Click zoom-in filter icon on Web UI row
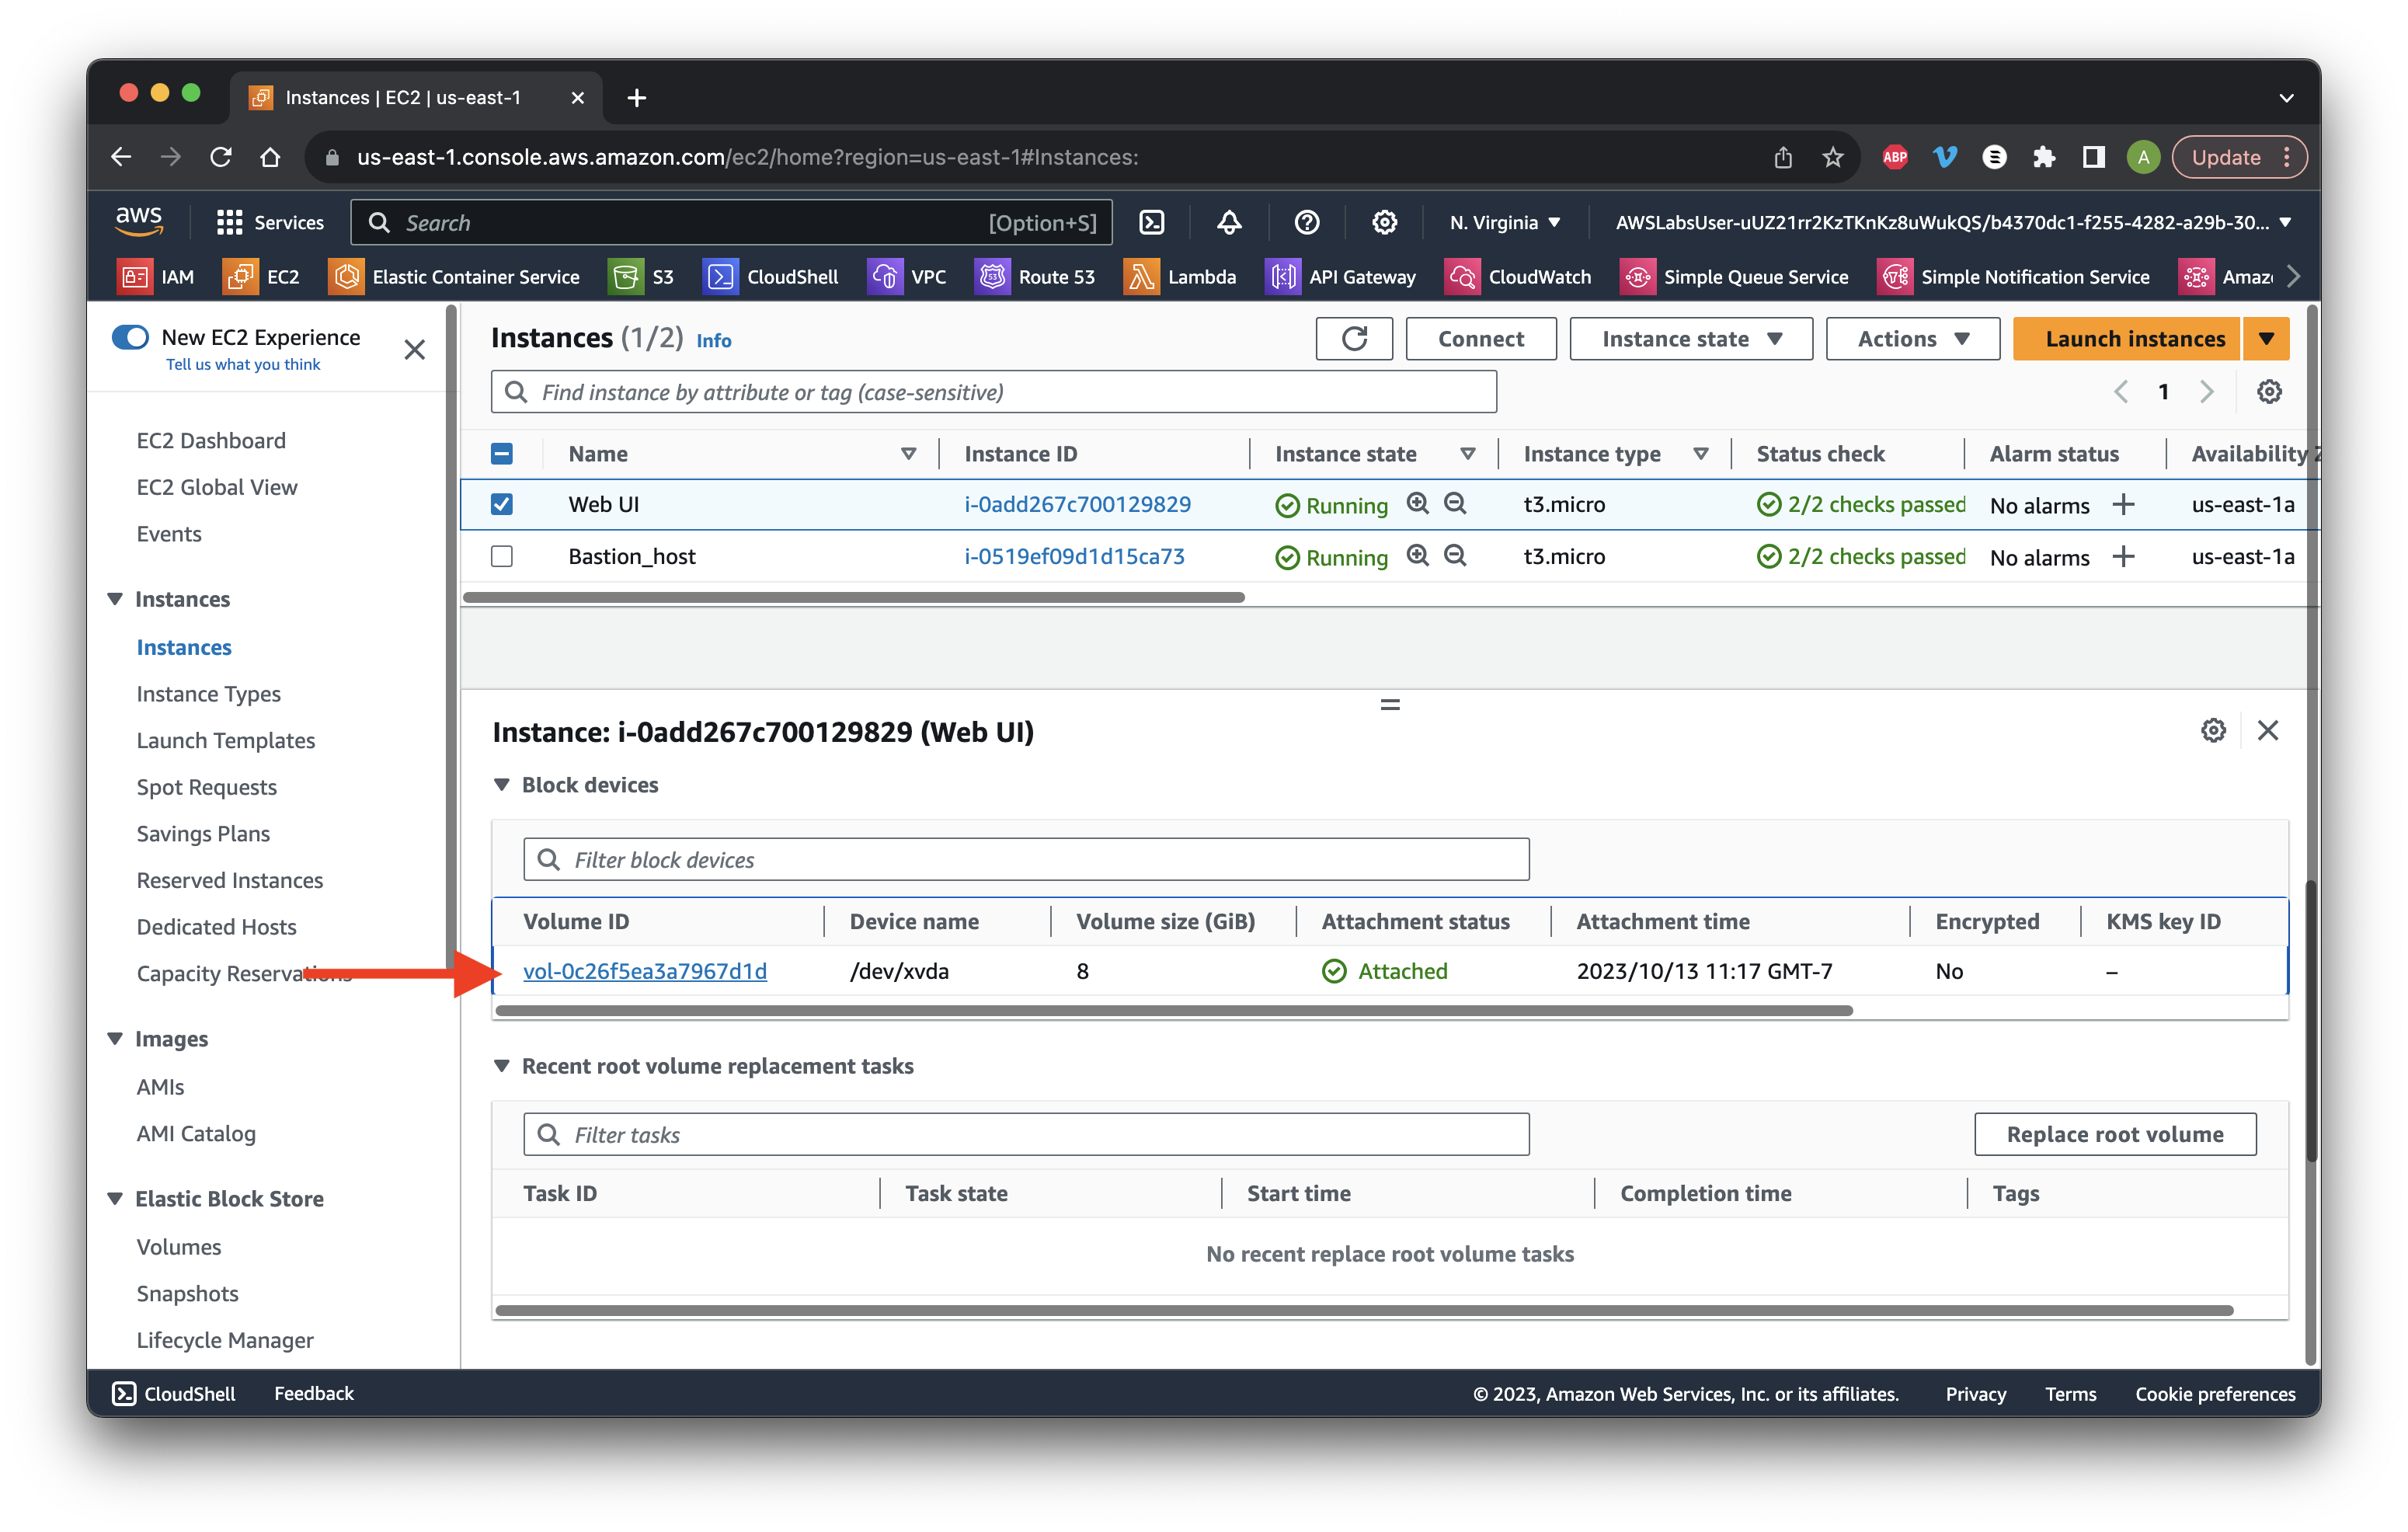Viewport: 2408px width, 1532px height. point(1417,504)
